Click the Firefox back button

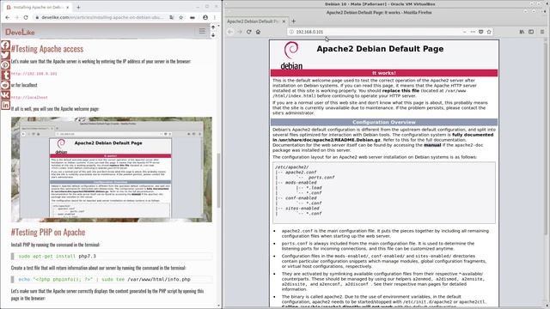(230, 32)
